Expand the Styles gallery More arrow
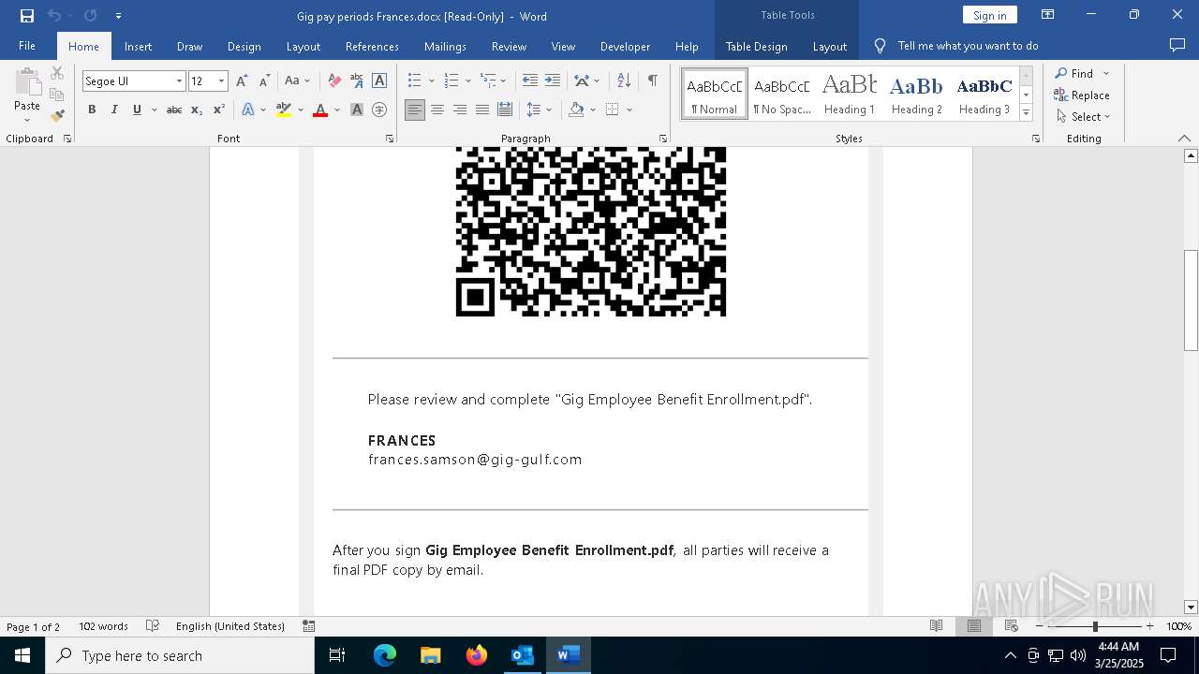 1026,113
